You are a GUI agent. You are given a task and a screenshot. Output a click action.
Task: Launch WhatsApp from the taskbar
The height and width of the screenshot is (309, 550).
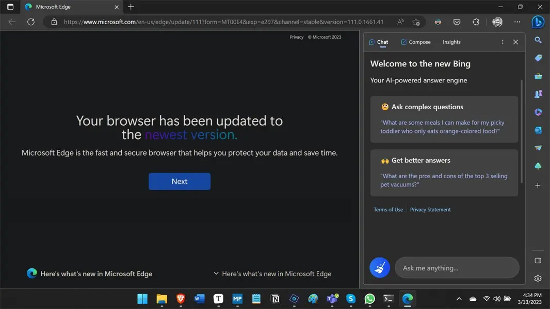(x=369, y=299)
